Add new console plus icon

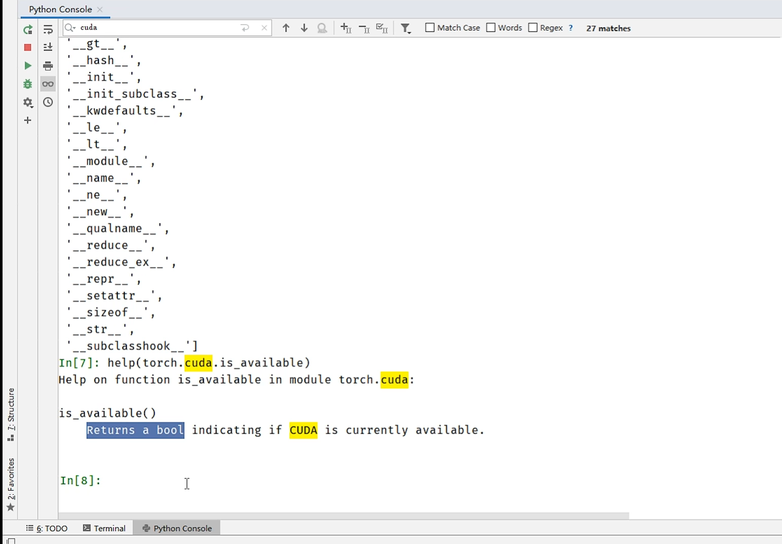coord(28,121)
